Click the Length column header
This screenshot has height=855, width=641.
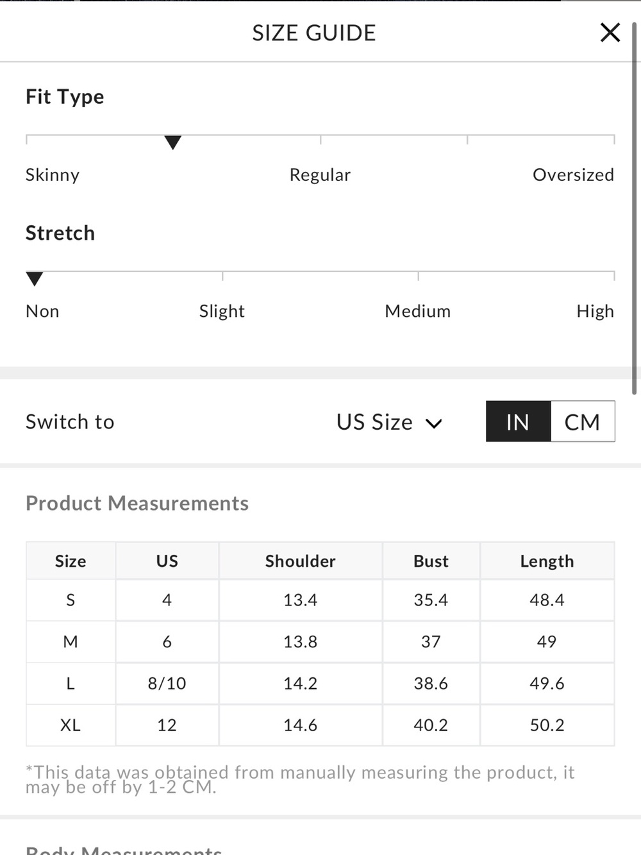click(x=547, y=561)
